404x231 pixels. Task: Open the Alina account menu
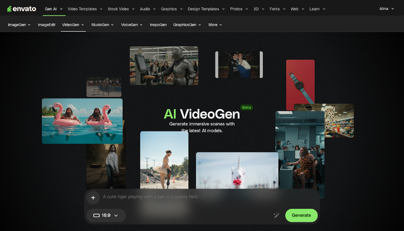point(386,9)
